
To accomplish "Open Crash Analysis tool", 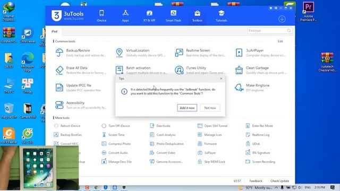I will pyautogui.click(x=163, y=135).
